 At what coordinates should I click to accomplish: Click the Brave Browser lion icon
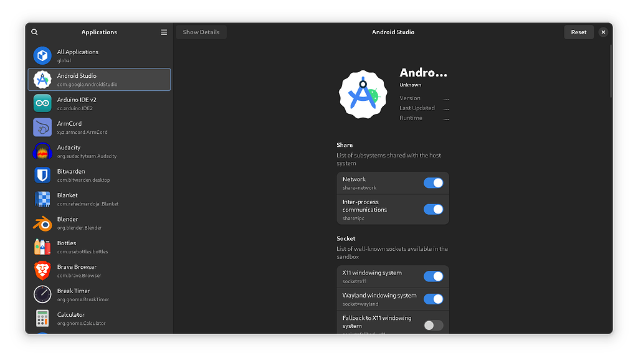42,271
